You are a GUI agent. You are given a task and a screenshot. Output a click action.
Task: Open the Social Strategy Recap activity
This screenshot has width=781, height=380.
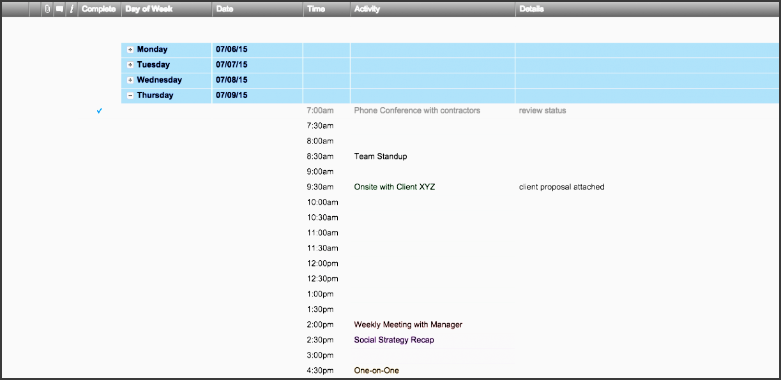(393, 340)
